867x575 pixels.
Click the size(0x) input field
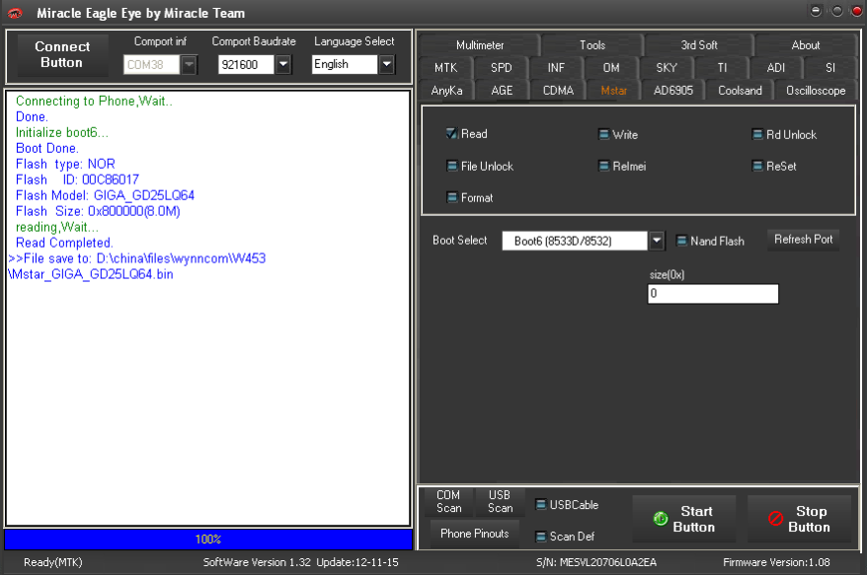pos(713,293)
